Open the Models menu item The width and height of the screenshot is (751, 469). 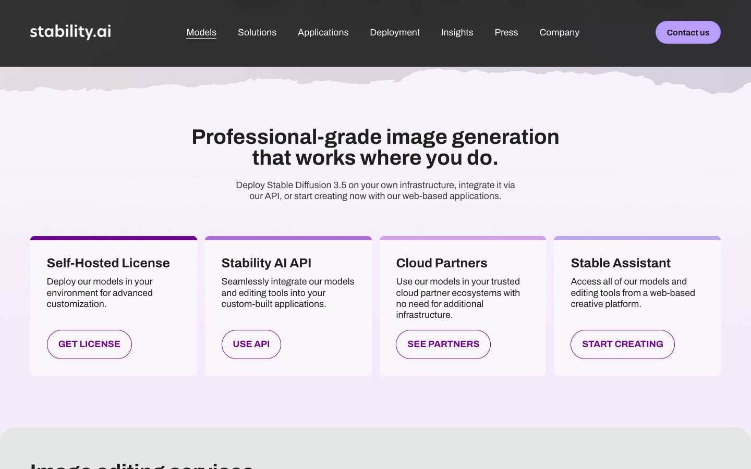coord(201,32)
